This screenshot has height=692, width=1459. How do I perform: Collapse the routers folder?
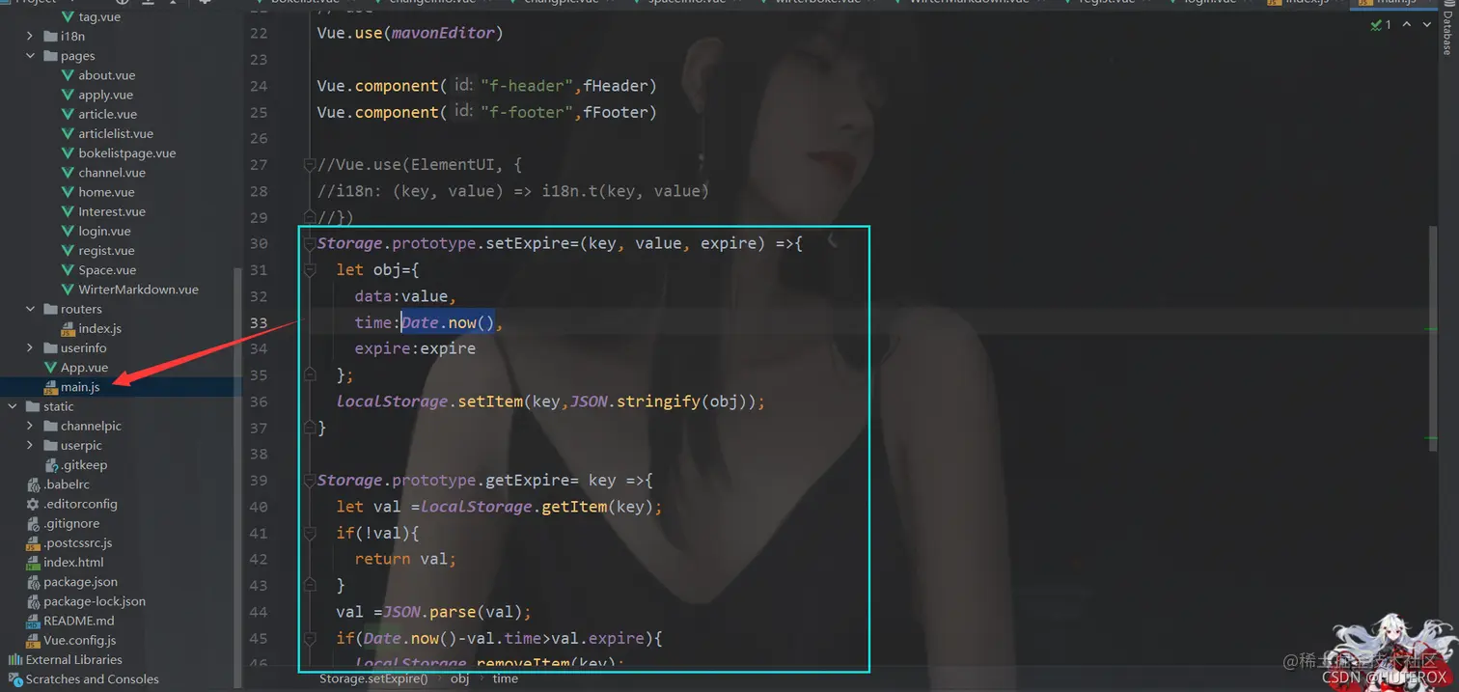30,309
